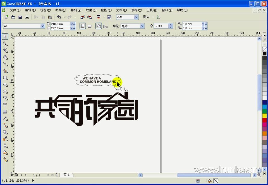
Task: Switch page to landscape orientation
Action: tap(90, 26)
